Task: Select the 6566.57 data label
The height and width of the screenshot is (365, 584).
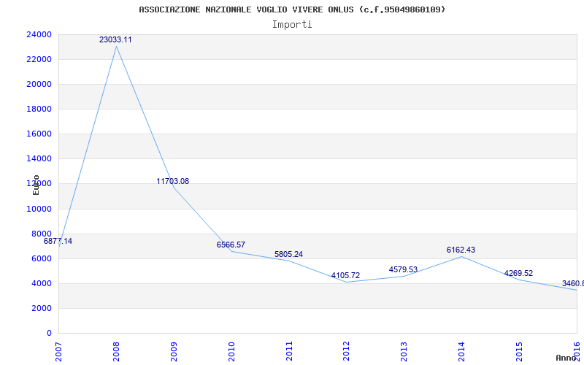Action: (231, 245)
